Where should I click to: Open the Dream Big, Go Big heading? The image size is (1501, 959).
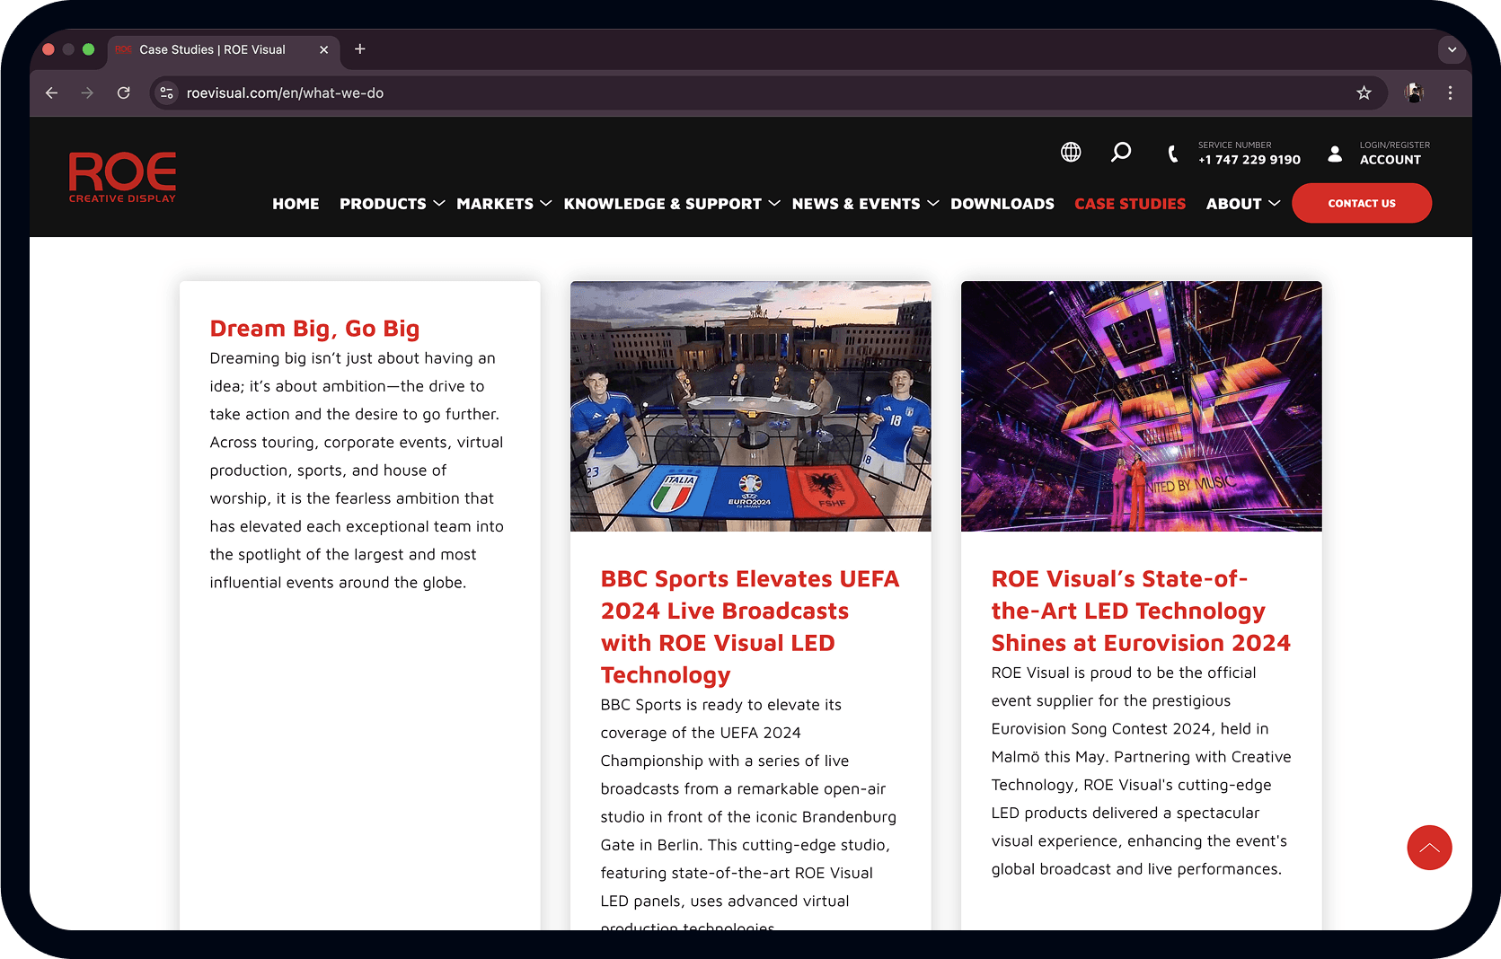(x=314, y=329)
